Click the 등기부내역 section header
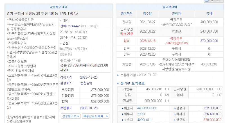The height and width of the screenshot is (123, 225). (170, 7)
